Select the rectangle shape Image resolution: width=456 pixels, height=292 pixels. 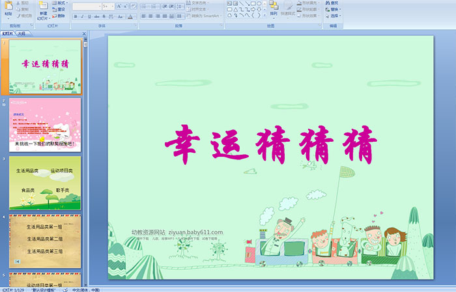click(x=253, y=3)
